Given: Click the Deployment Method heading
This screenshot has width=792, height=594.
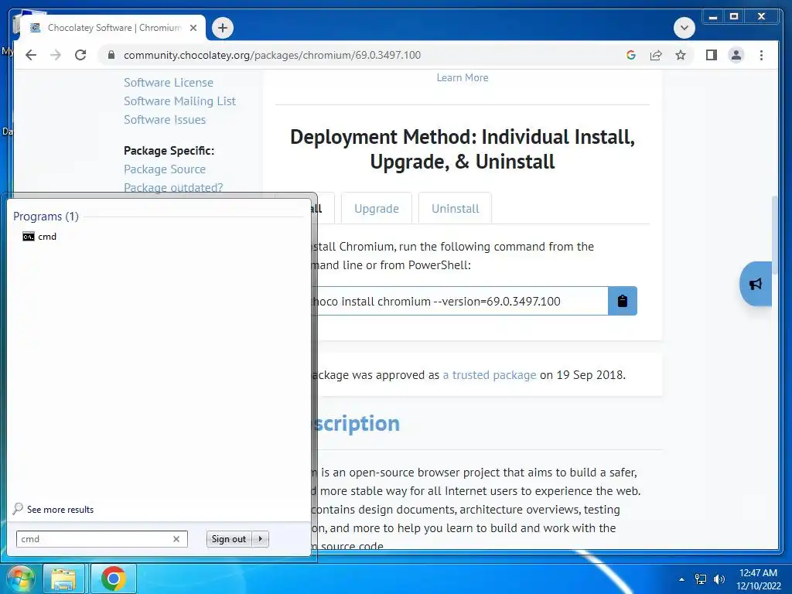Looking at the screenshot, I should (x=463, y=149).
